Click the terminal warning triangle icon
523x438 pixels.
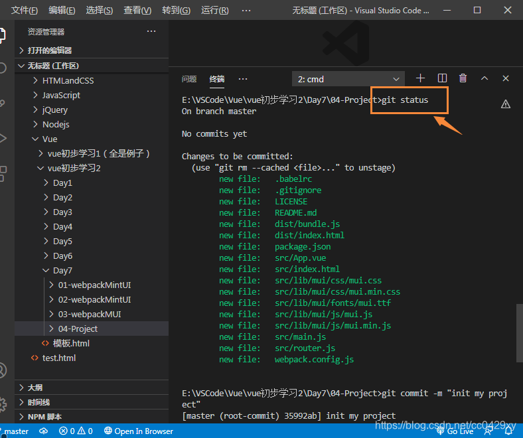(x=506, y=104)
